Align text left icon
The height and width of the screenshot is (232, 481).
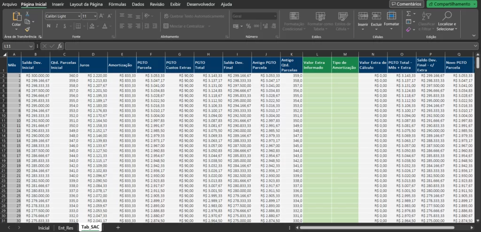122,26
